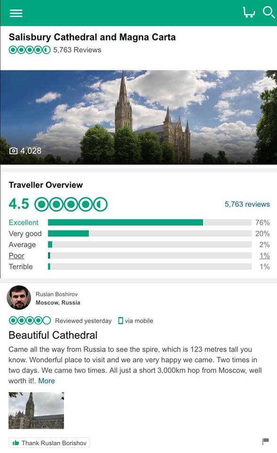Open Ruslan Boshirov's profile avatar

point(19,298)
